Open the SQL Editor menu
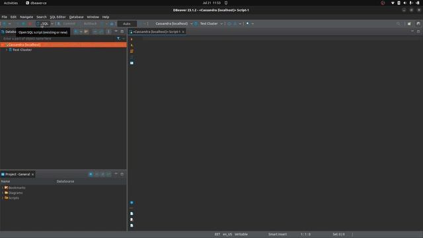 [x=58, y=17]
